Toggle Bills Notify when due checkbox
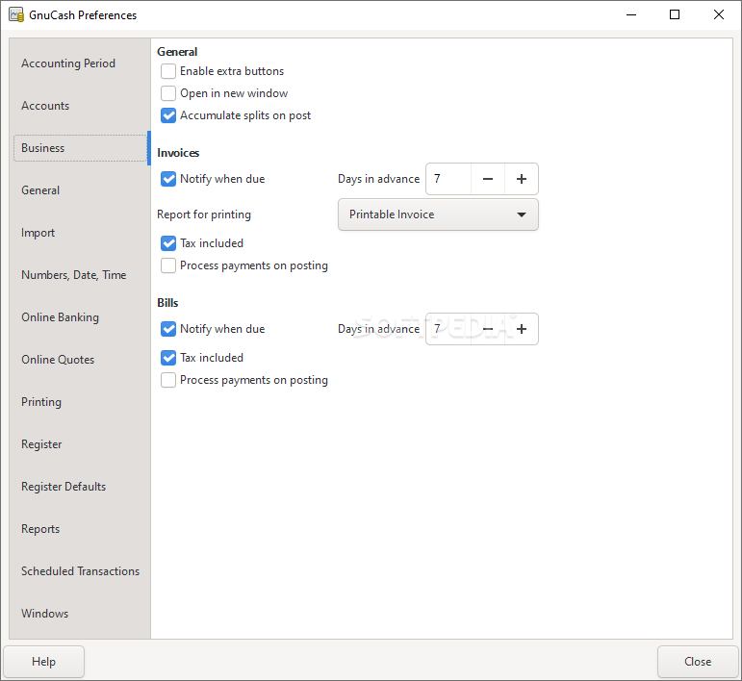This screenshot has width=742, height=681. point(168,329)
